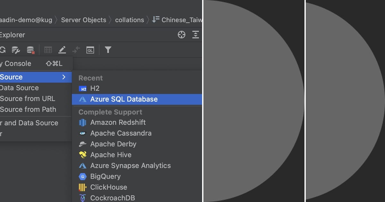Select ClickHouse in the data source list
The image size is (385, 202).
pos(108,187)
